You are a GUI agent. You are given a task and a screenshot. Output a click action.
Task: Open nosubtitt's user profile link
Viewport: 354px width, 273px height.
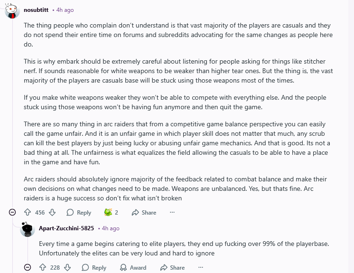(36, 10)
